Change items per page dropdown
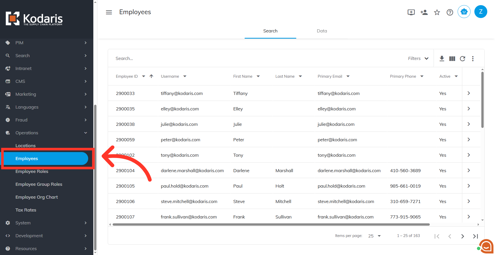 (x=375, y=236)
